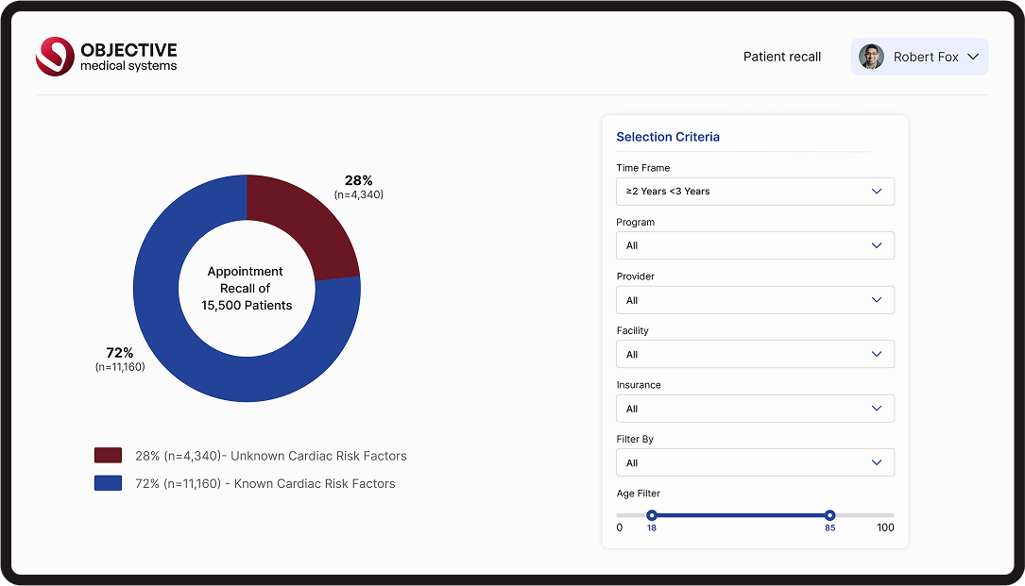Image resolution: width=1025 pixels, height=586 pixels.
Task: Click the minimum age slider handle at 18
Action: pyautogui.click(x=652, y=515)
